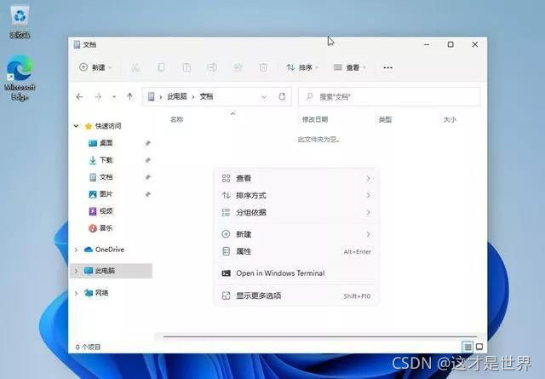This screenshot has width=545, height=379.
Task: Choose Open in Windows Terminal
Action: pos(296,273)
